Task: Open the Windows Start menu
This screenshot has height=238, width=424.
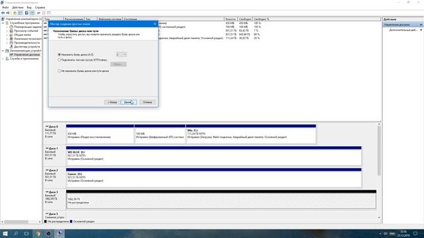Action: tap(5, 233)
